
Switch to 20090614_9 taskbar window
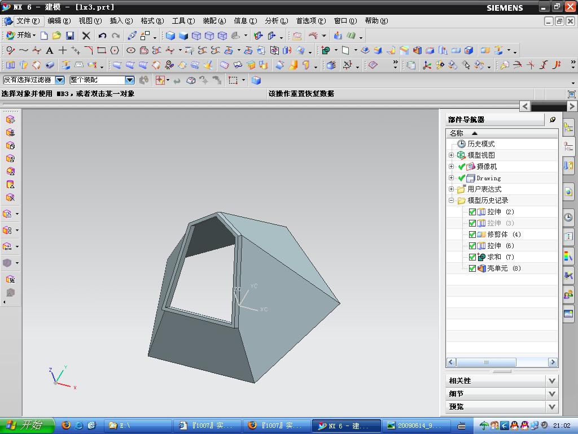point(416,426)
